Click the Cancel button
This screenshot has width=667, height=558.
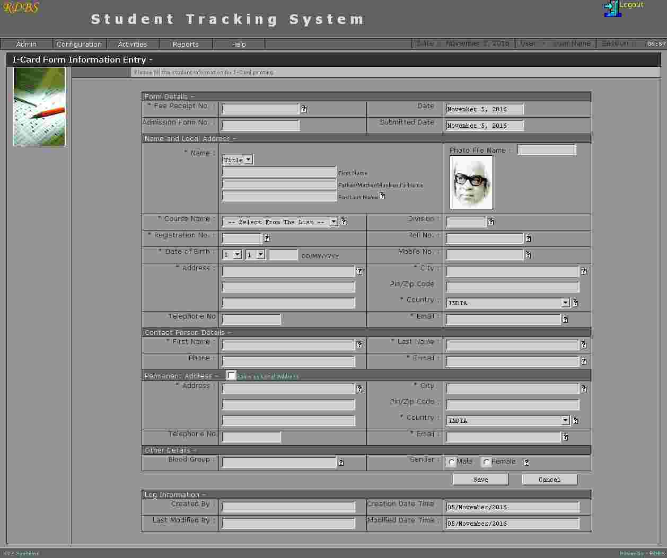point(550,479)
